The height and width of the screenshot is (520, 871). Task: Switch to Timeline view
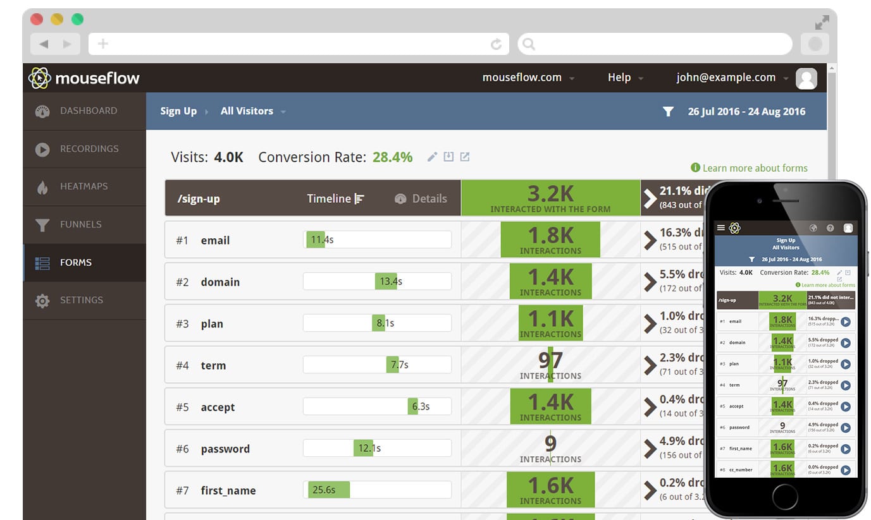(336, 198)
